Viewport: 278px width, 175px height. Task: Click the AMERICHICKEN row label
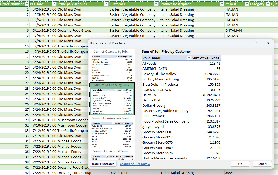pos(155,69)
